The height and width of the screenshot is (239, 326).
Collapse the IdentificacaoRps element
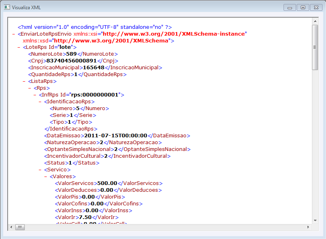40,102
